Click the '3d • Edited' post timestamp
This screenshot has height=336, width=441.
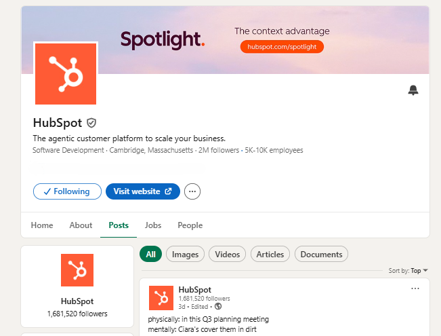tap(193, 306)
